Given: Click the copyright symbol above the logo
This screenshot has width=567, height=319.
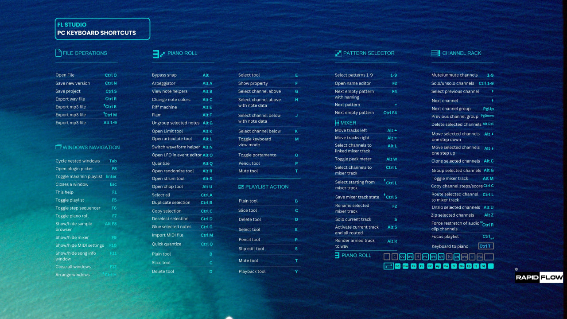Looking at the screenshot, I should [x=517, y=269].
